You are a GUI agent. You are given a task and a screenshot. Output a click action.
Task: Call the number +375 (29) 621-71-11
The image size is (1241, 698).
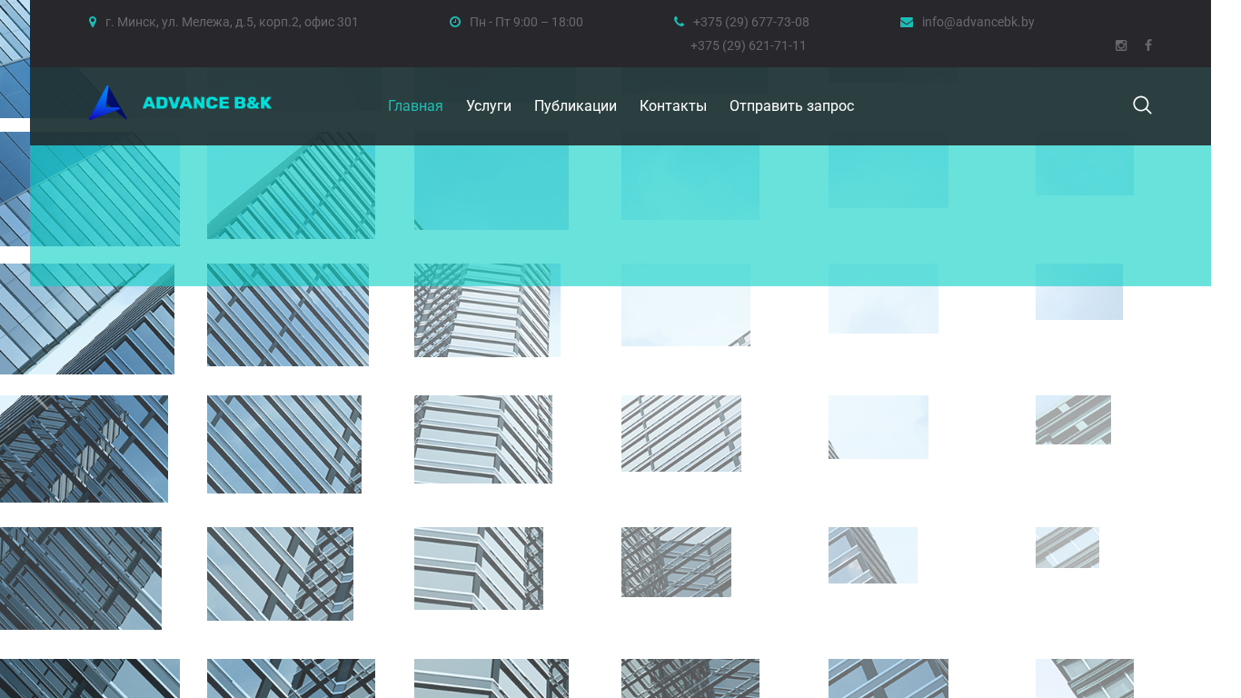point(749,45)
